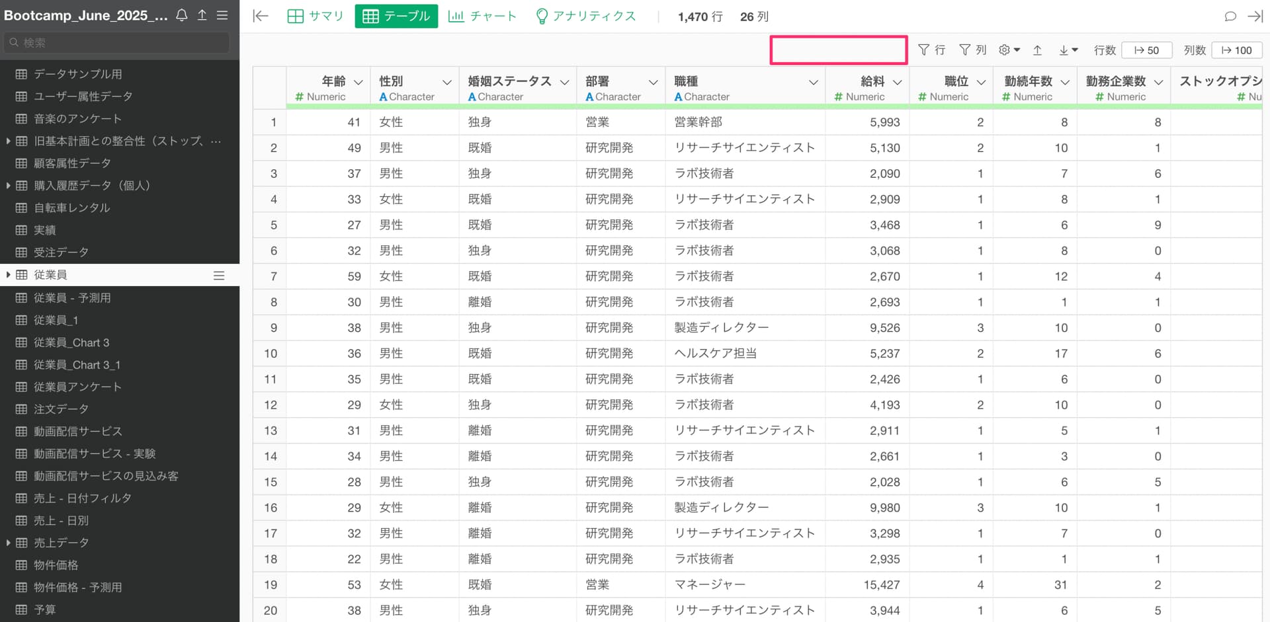The image size is (1270, 622).
Task: Click the notification bell icon
Action: (x=182, y=15)
